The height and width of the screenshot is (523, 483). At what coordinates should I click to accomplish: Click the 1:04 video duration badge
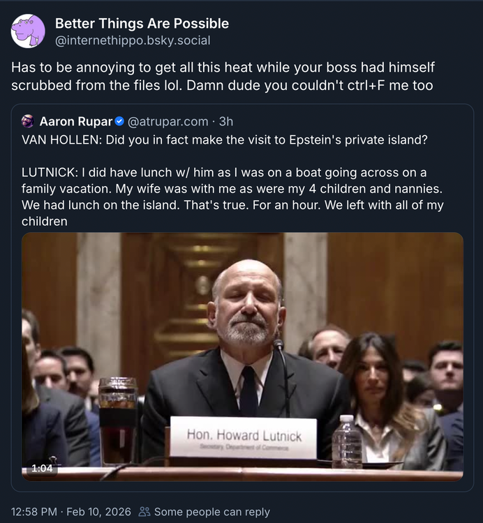42,468
